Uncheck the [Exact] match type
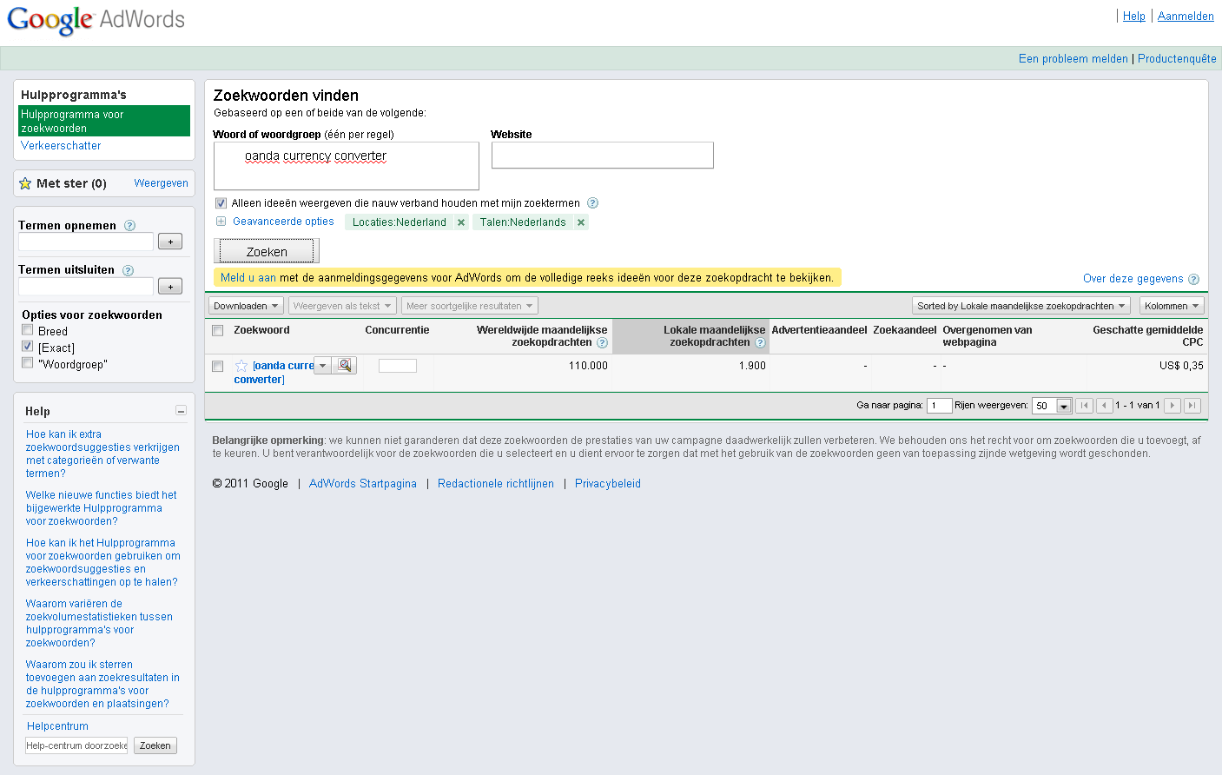This screenshot has width=1222, height=775. point(28,347)
